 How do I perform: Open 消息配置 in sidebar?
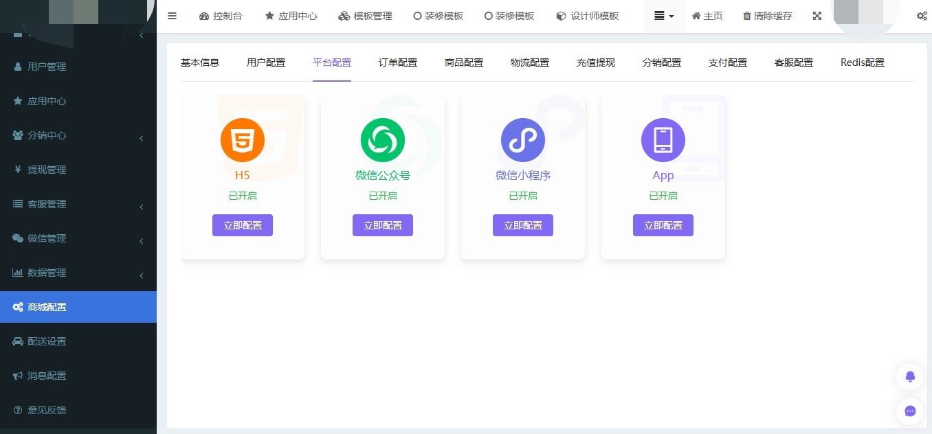[78, 376]
